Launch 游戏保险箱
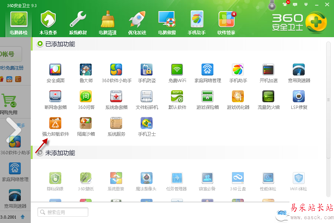Screen dimensions: 334x223 tap(208, 100)
